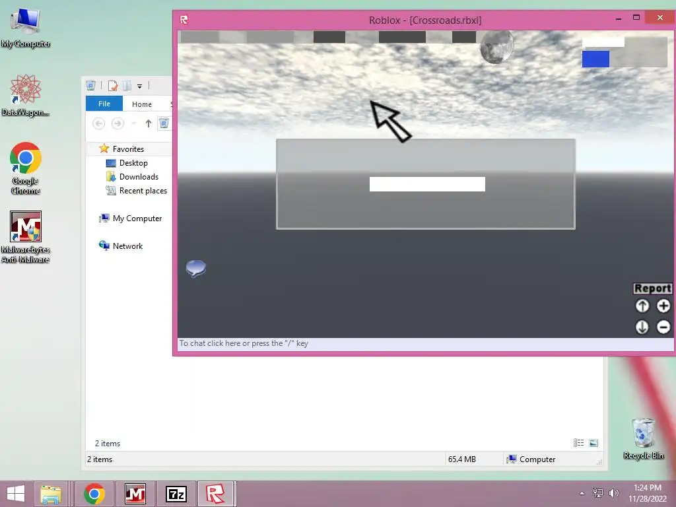Open the DataWagon desktop shortcut
This screenshot has width=676, height=507.
(26, 95)
